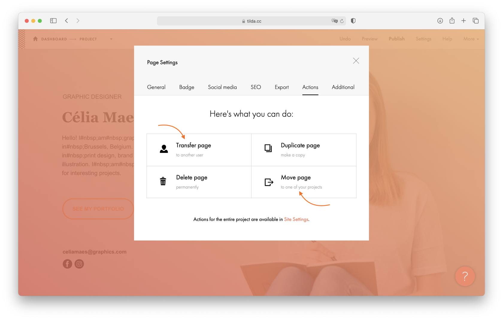Open the Instagram icon on the page

(79, 264)
